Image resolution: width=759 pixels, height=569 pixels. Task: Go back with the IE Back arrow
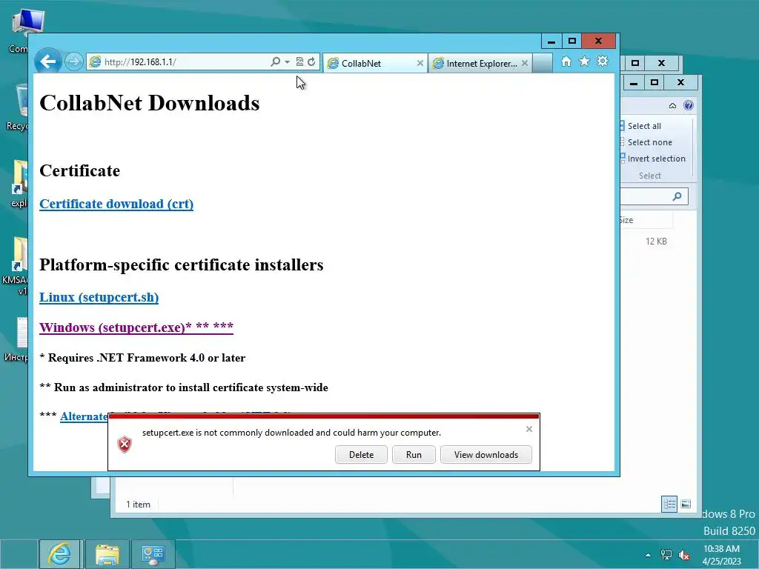[x=48, y=61]
